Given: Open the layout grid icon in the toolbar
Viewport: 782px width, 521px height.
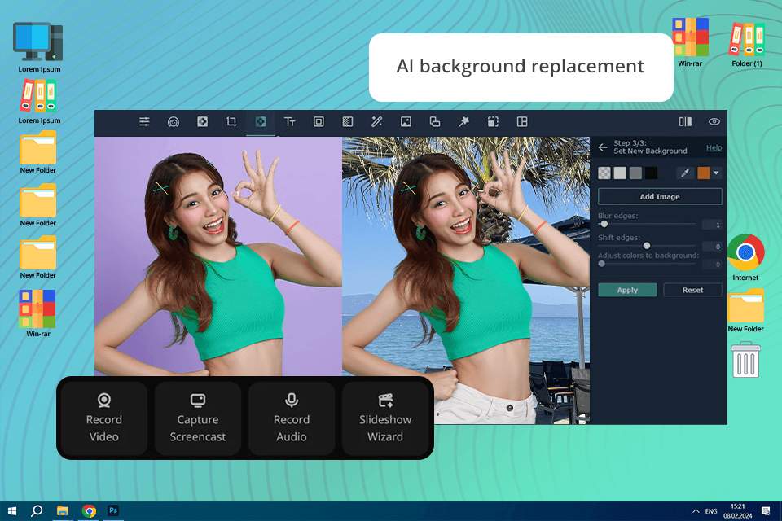Looking at the screenshot, I should tap(522, 121).
